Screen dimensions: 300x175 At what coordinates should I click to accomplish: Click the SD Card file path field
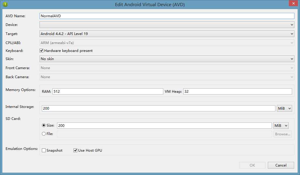[x=164, y=134]
